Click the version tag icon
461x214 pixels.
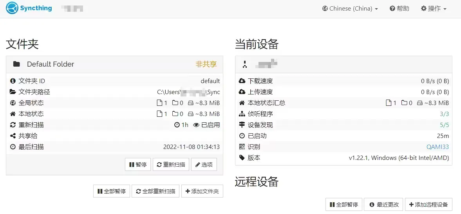click(242, 158)
